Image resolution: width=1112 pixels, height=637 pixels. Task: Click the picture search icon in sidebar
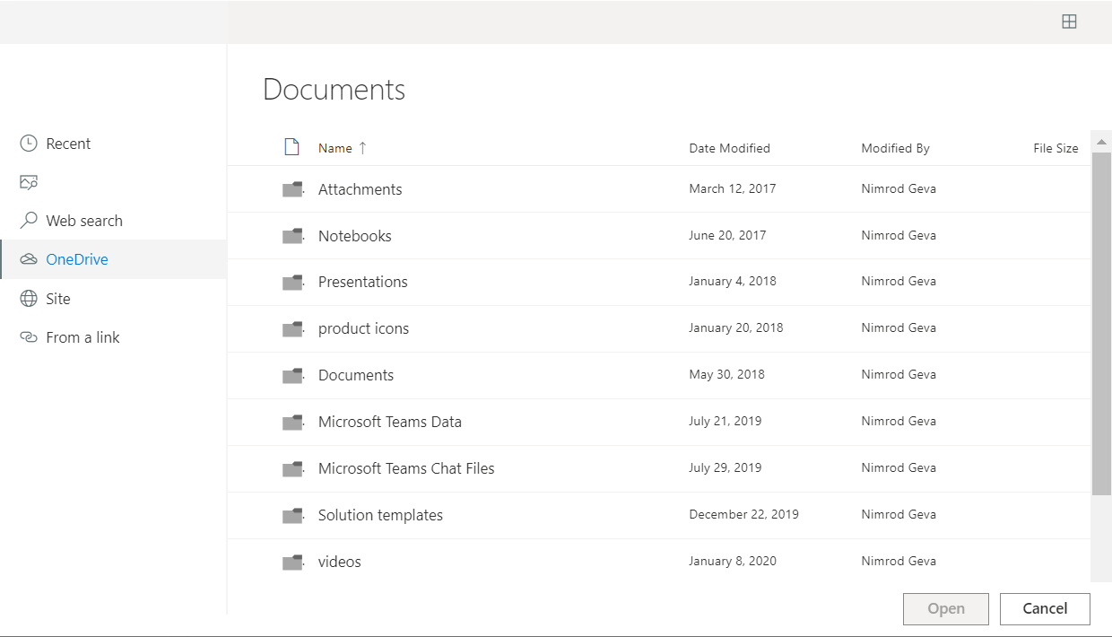28,181
